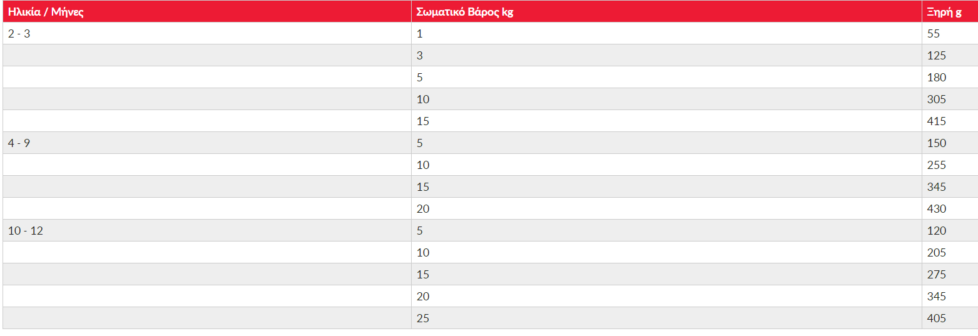This screenshot has width=978, height=336.
Task: Click the dry food value 150
Action: tap(949, 143)
